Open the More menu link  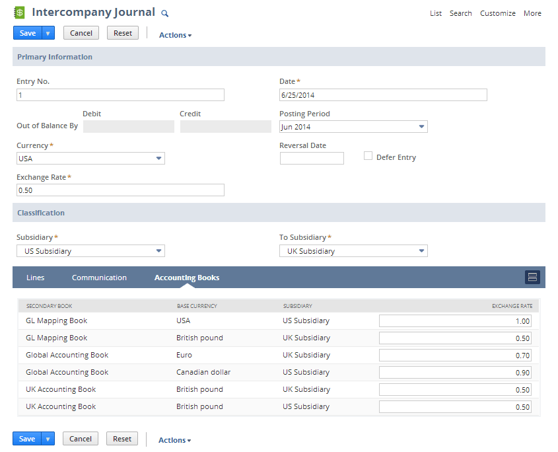click(532, 13)
